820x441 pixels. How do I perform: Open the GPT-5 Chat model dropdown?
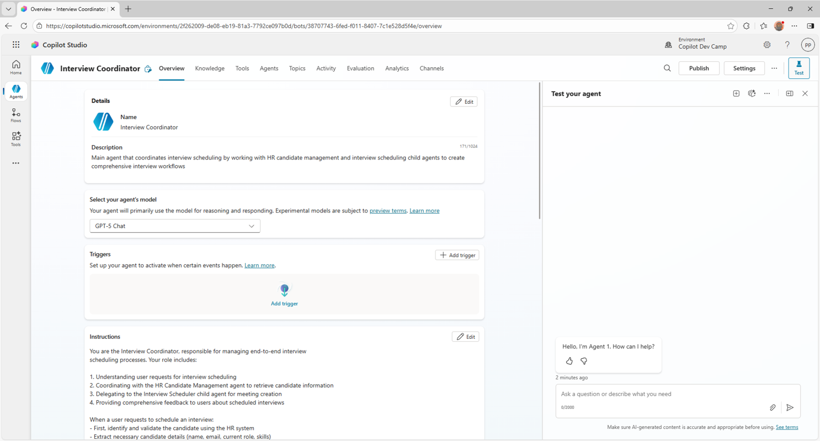point(174,226)
